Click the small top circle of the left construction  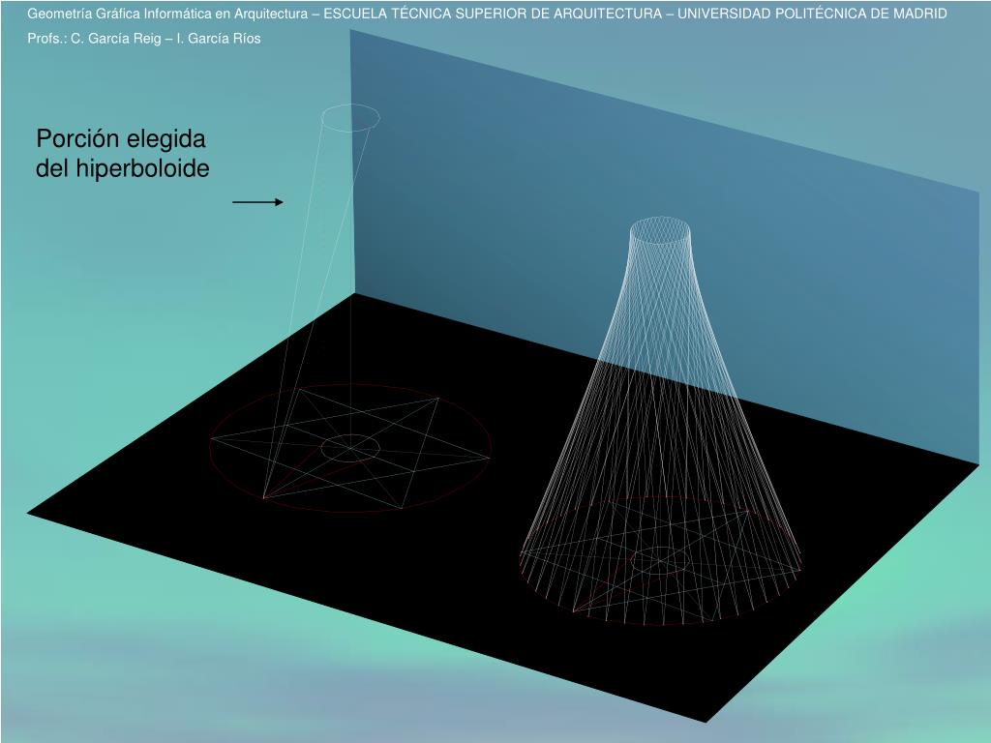[350, 118]
